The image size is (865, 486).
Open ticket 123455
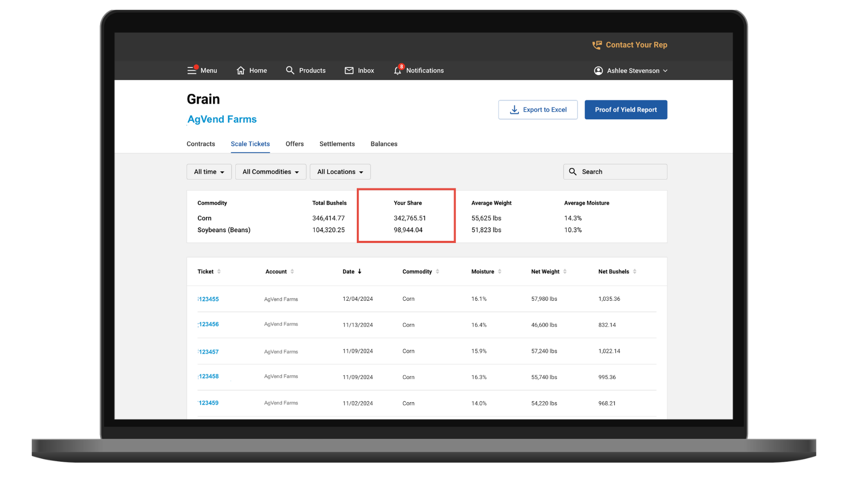209,299
